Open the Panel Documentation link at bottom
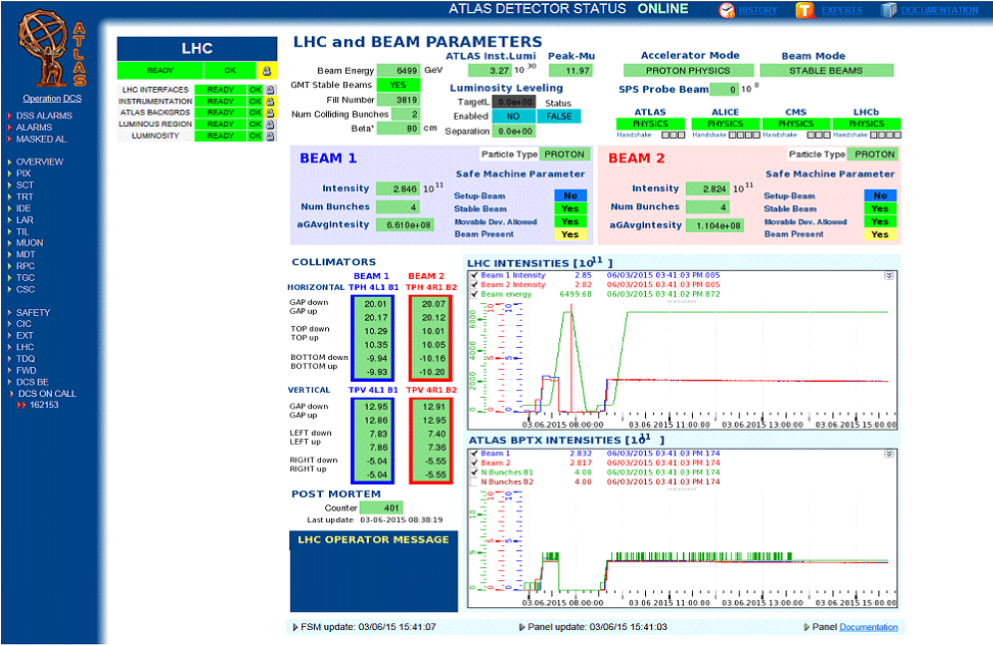Screen dimensions: 993x646 click(x=867, y=627)
